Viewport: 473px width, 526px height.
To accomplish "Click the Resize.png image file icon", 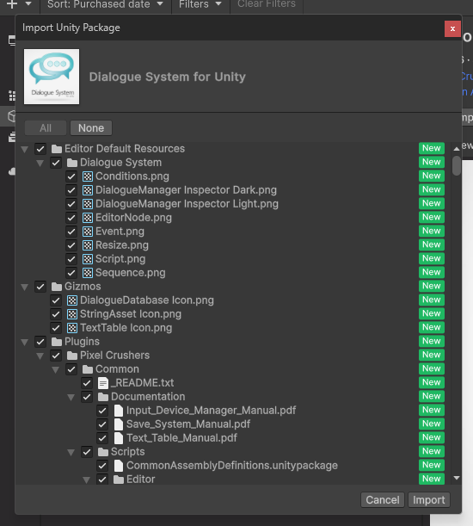I will coord(88,245).
